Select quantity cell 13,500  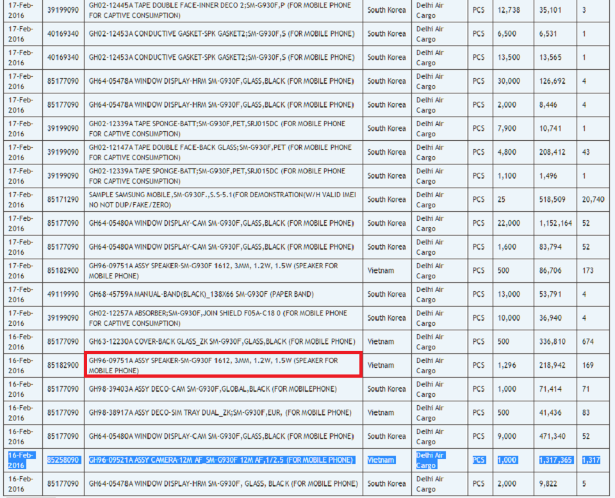[513, 58]
